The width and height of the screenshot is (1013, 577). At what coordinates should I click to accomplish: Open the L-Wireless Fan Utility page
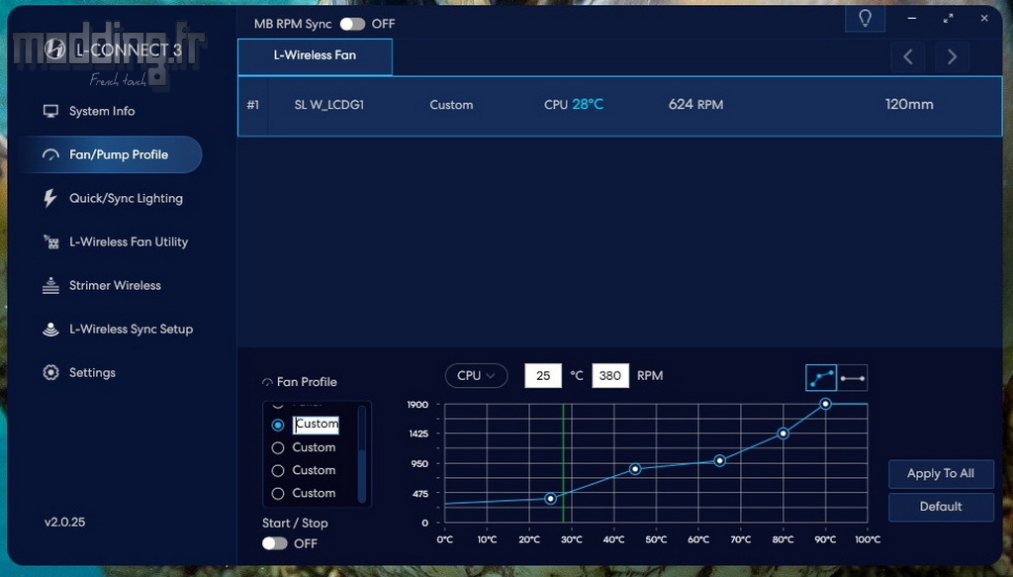tap(129, 241)
